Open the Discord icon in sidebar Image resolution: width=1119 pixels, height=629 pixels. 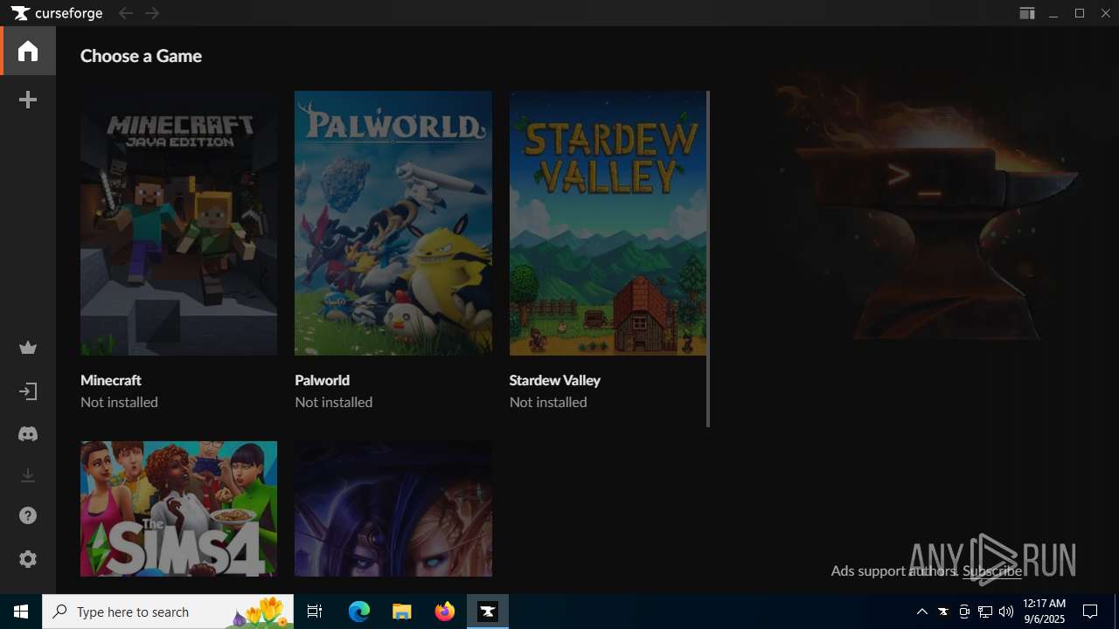click(28, 434)
